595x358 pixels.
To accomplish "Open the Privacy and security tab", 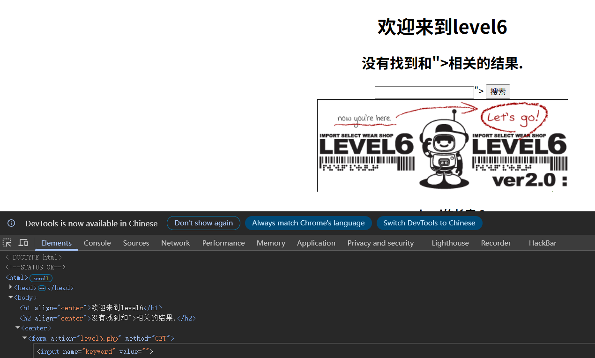I will click(380, 243).
